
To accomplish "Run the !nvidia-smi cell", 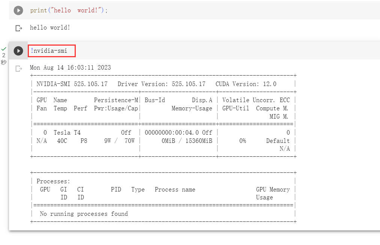I will (x=18, y=51).
